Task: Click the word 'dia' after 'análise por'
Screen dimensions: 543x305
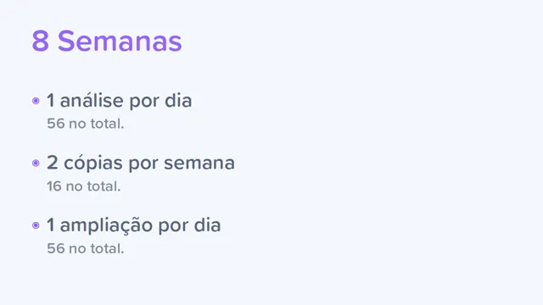Action: 178,101
